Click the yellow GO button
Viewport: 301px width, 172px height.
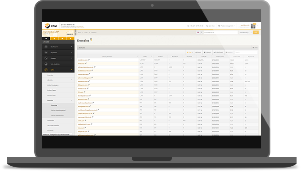pyautogui.click(x=256, y=32)
